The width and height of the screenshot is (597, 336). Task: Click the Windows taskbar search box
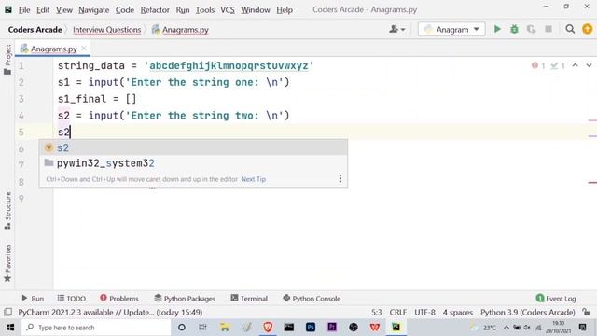pyautogui.click(x=96, y=328)
